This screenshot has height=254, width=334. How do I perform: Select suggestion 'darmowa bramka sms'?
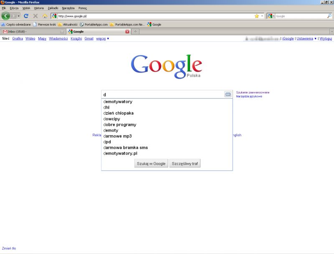pos(167,147)
